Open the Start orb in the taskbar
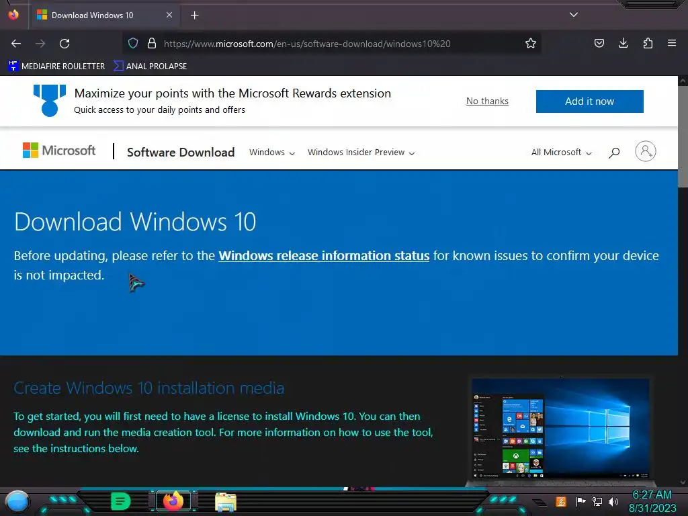 pos(17,502)
